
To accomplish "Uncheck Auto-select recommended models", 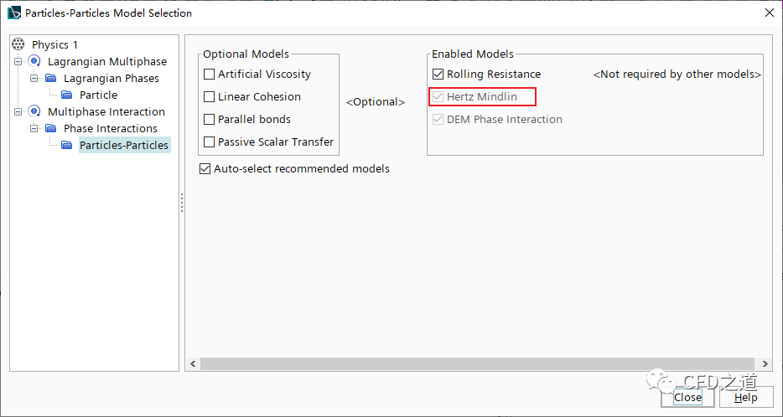I will (x=205, y=168).
